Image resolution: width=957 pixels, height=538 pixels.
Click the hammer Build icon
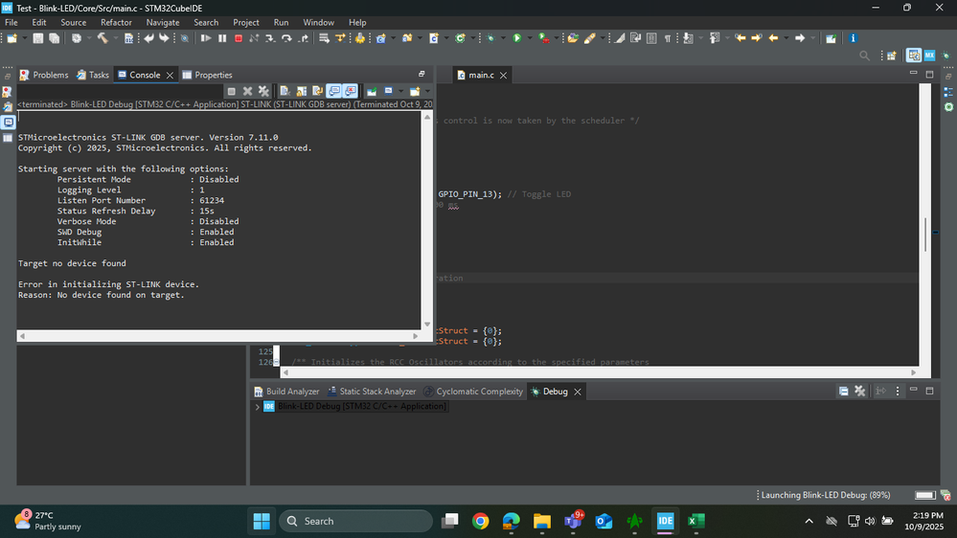(x=103, y=38)
